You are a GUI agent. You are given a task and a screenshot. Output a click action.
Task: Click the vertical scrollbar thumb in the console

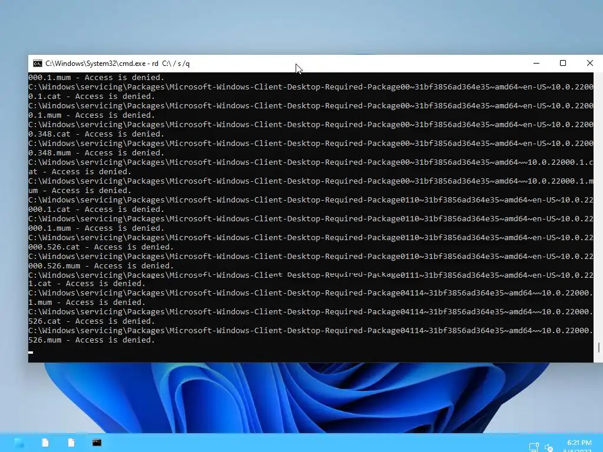pyautogui.click(x=598, y=347)
